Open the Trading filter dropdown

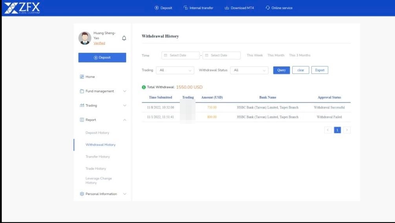tap(175, 70)
